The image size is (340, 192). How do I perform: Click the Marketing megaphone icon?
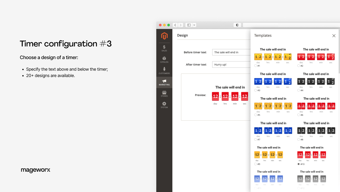(x=164, y=81)
